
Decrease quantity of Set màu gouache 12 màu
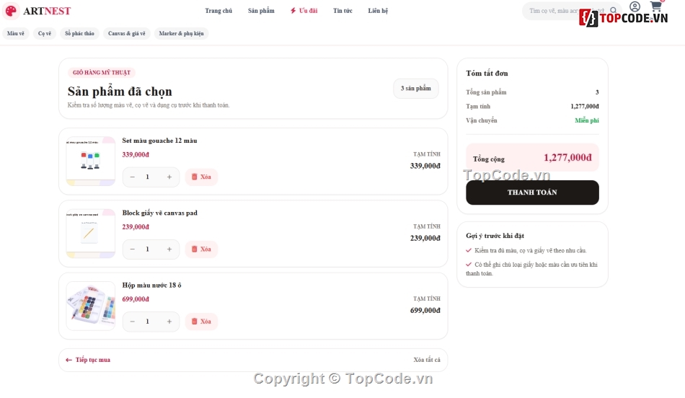pyautogui.click(x=133, y=177)
